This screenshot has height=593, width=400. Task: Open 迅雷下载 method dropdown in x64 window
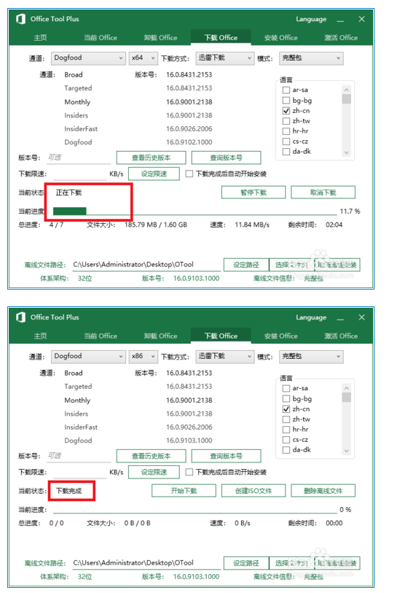pos(224,58)
